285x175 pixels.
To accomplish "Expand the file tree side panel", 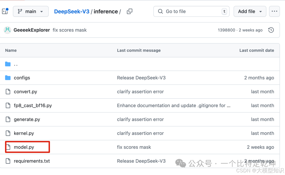I will pos(5,11).
